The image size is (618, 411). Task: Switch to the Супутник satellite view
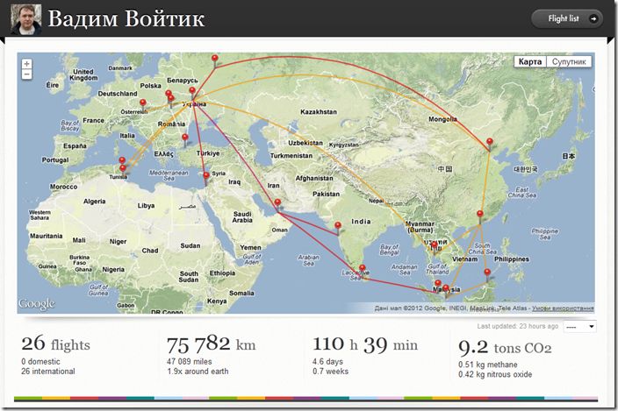[x=569, y=62]
